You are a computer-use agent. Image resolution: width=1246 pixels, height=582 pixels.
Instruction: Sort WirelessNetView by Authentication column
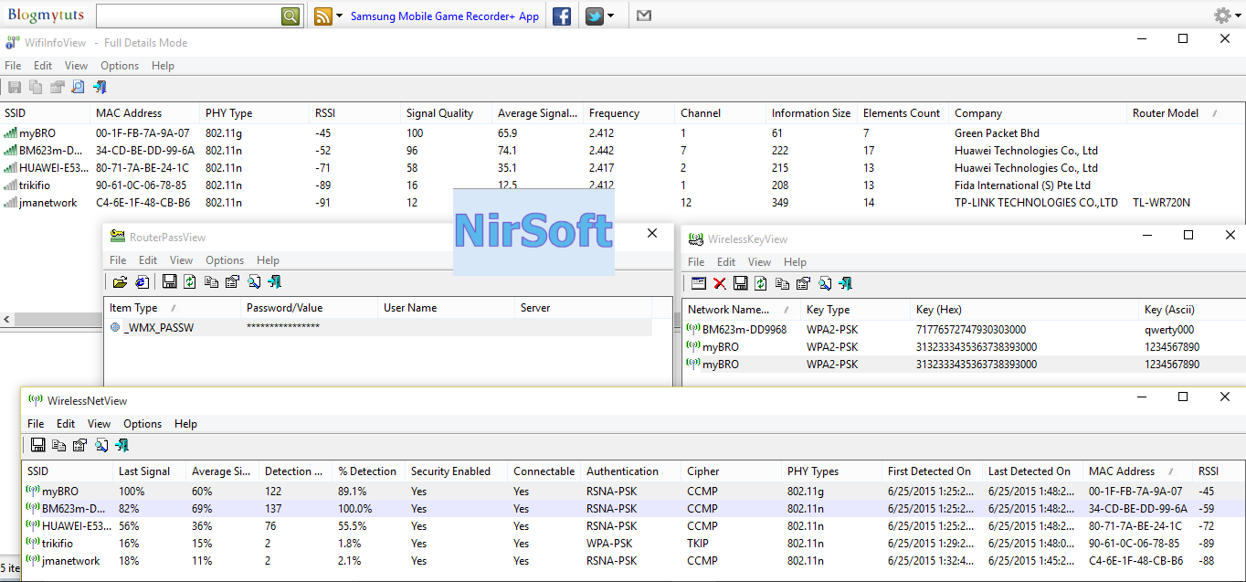tap(632, 471)
